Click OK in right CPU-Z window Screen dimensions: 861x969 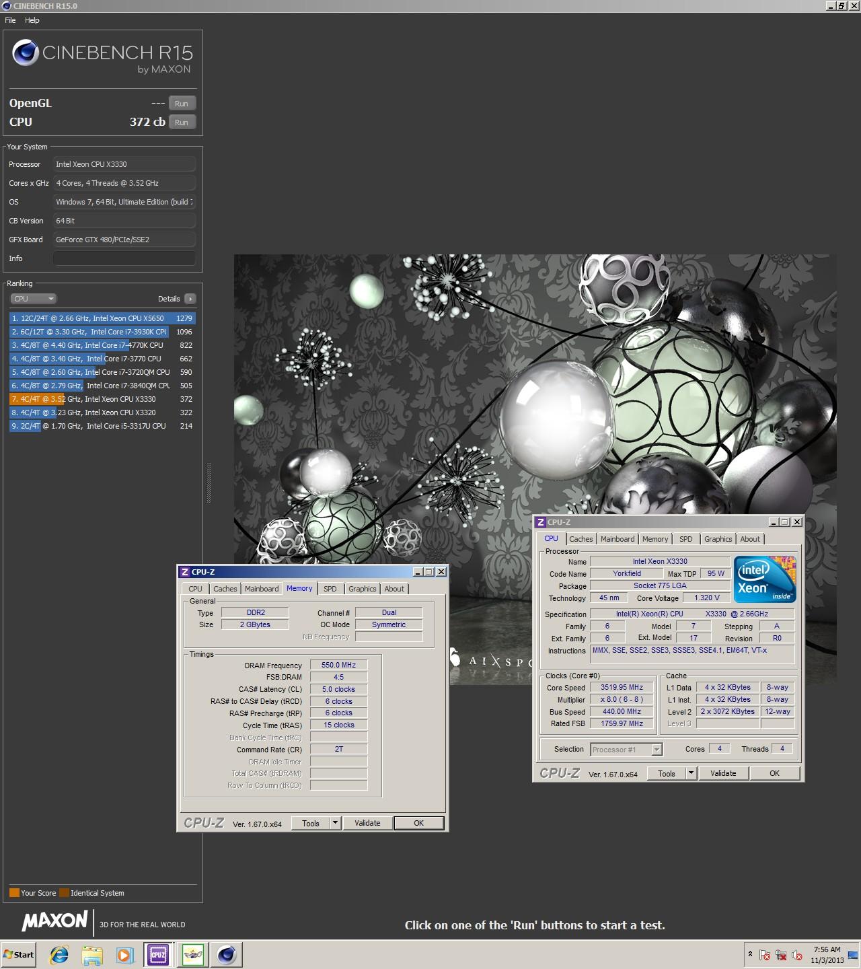774,773
